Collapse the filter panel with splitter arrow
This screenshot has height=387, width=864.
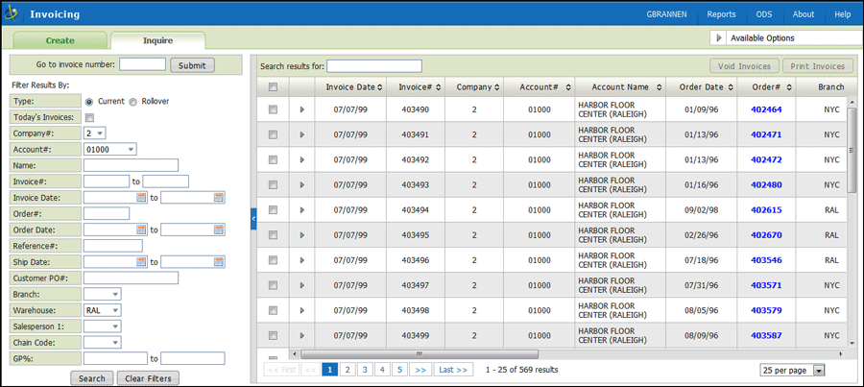pyautogui.click(x=253, y=219)
